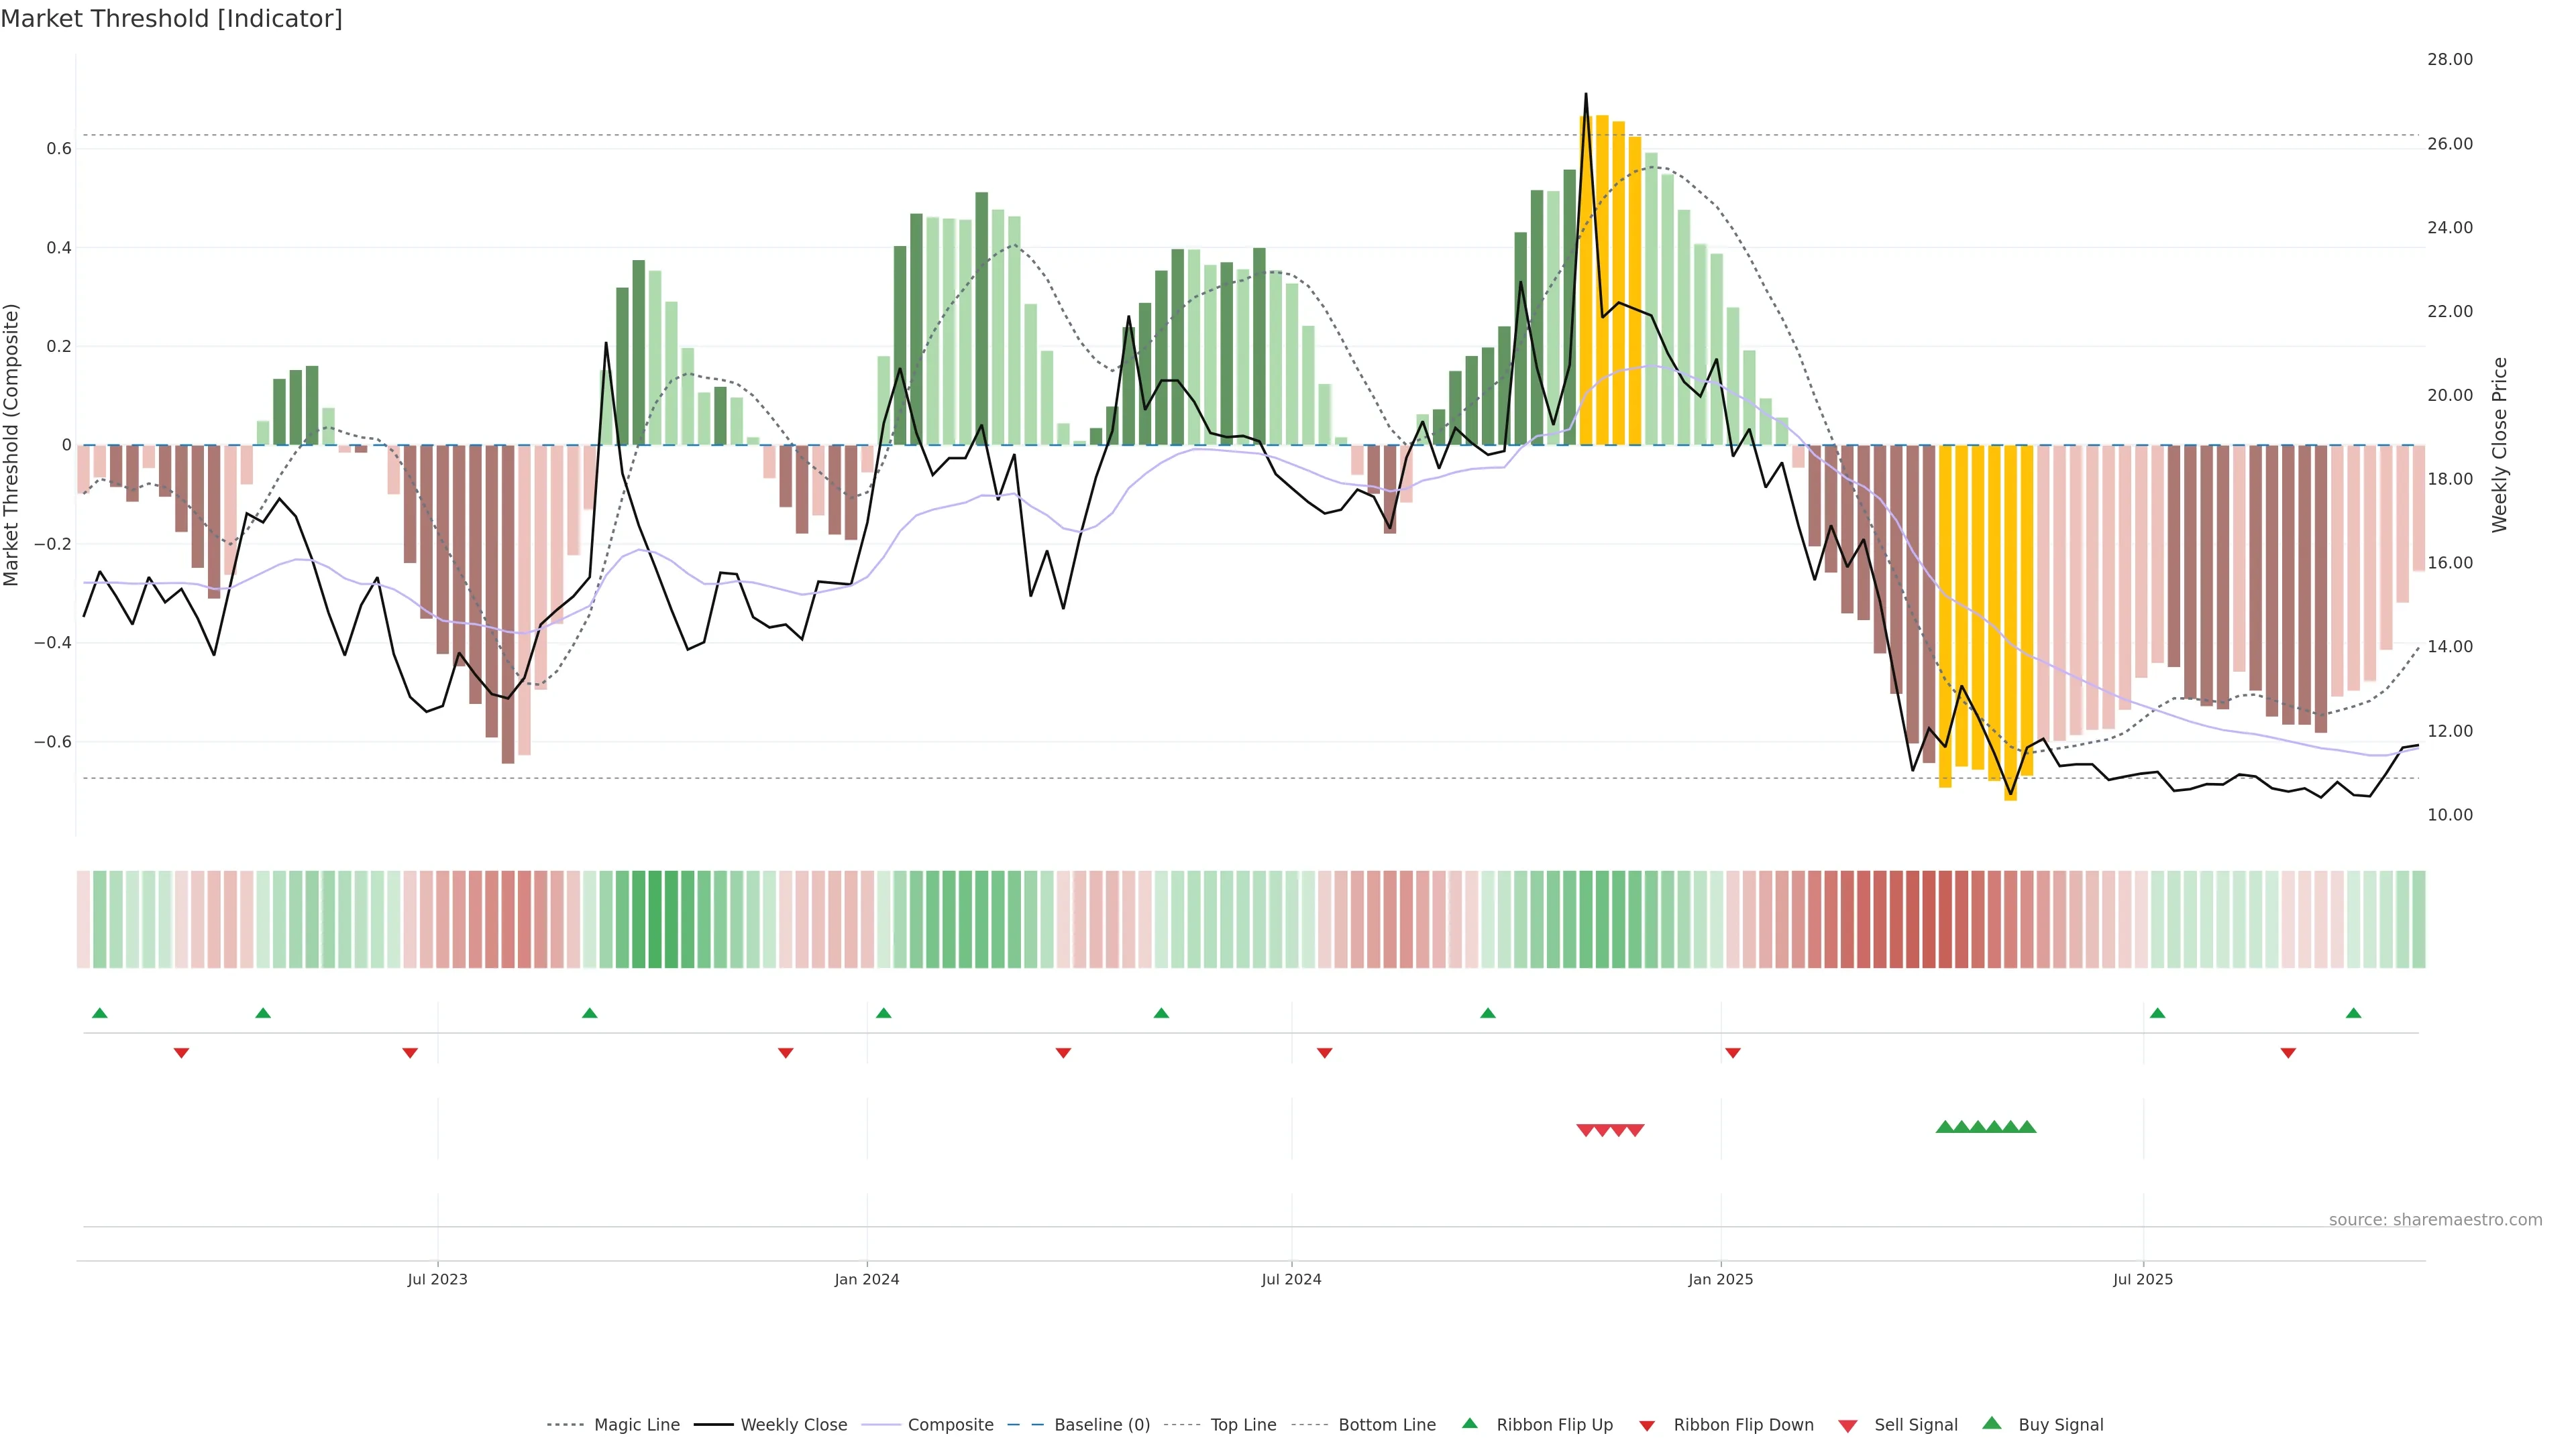Click the Sell Signal legend triangle
This screenshot has width=2576, height=1448.
point(1847,1425)
